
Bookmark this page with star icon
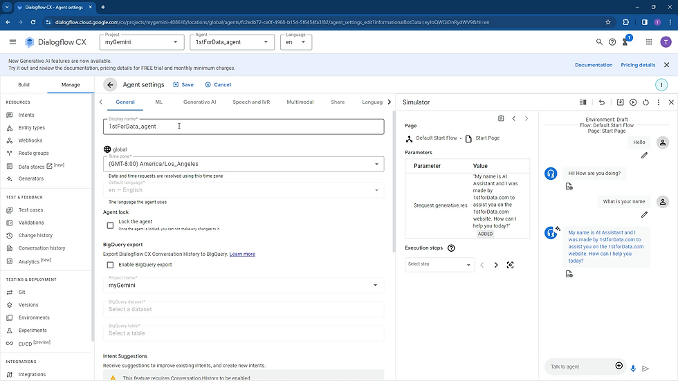[x=608, y=22]
